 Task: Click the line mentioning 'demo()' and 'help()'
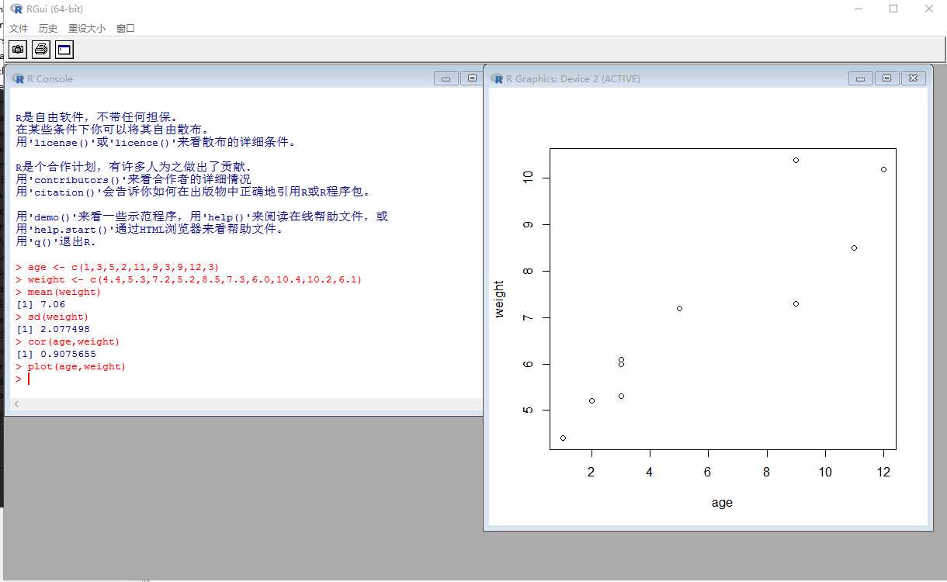click(202, 217)
